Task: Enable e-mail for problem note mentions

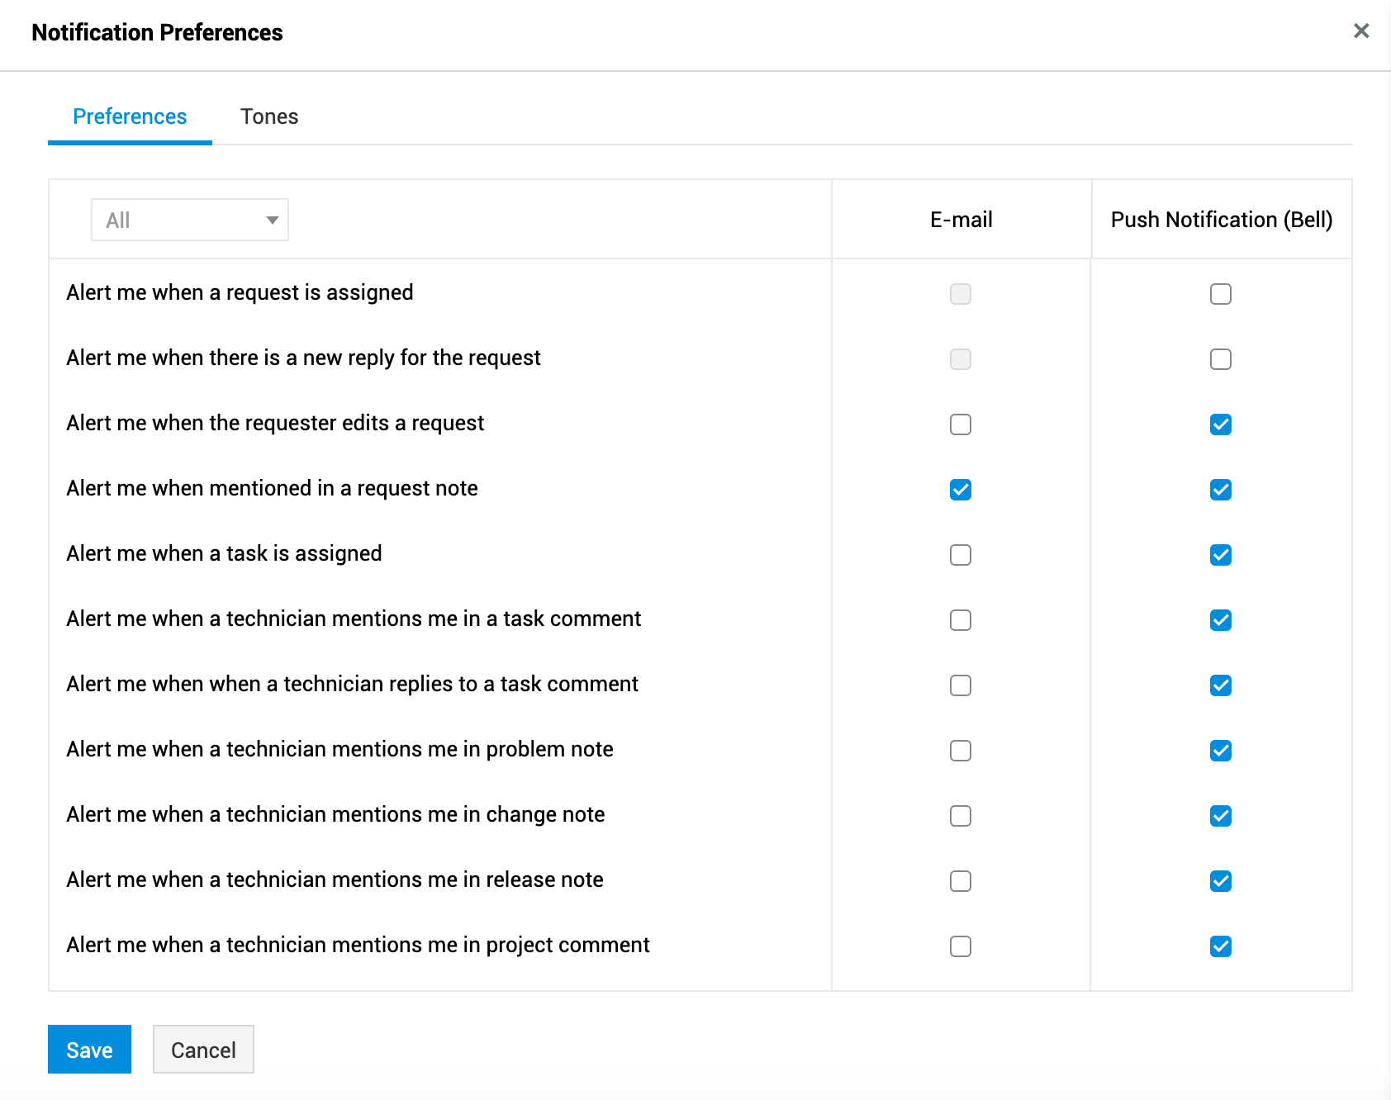Action: 961,751
